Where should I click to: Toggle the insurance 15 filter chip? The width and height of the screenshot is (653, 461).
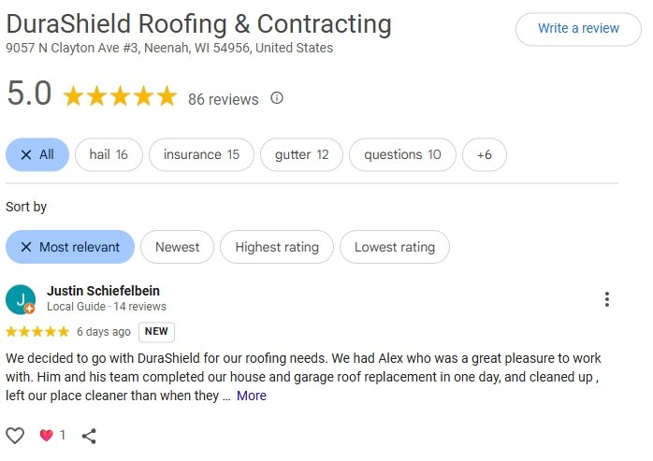coord(201,155)
